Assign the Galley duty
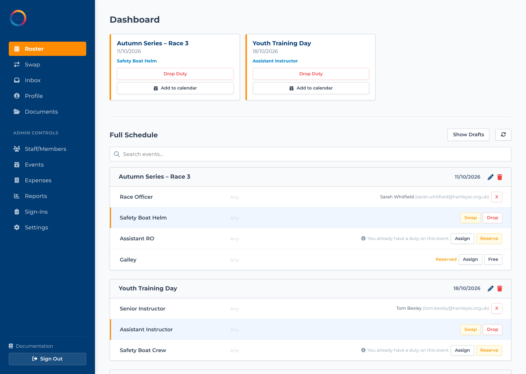Viewport: 526px width, 374px height. [470, 260]
